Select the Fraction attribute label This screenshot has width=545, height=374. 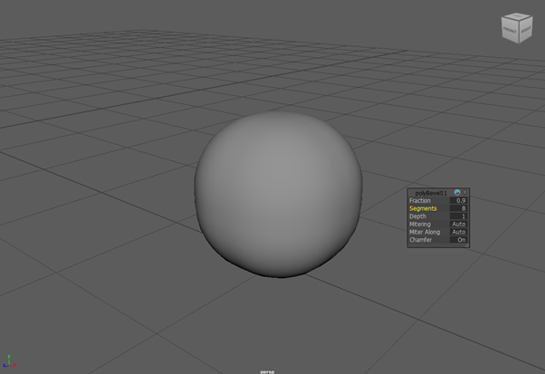[421, 200]
